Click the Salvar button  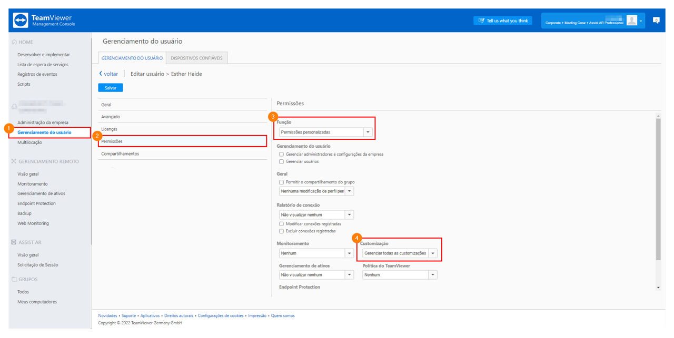111,88
